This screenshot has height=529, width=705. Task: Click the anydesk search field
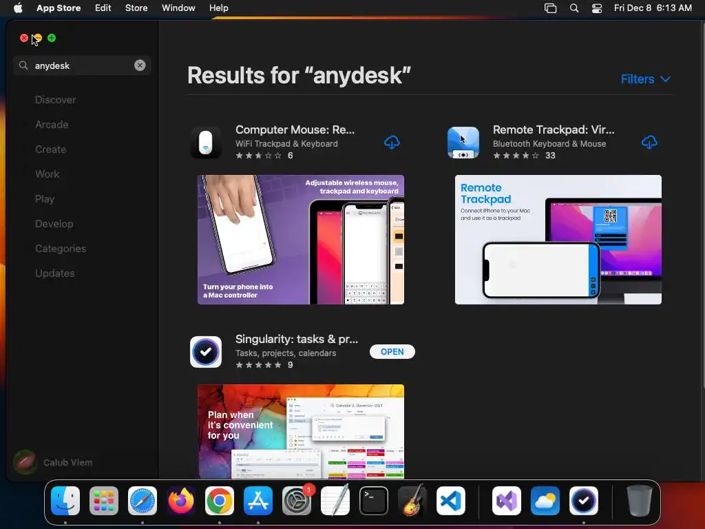[82, 65]
